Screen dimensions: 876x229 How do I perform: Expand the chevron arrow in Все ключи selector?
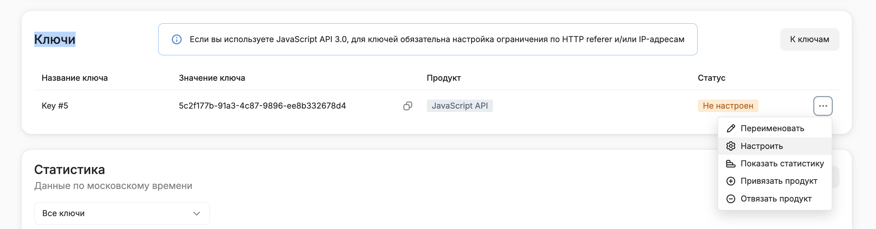coord(197,213)
